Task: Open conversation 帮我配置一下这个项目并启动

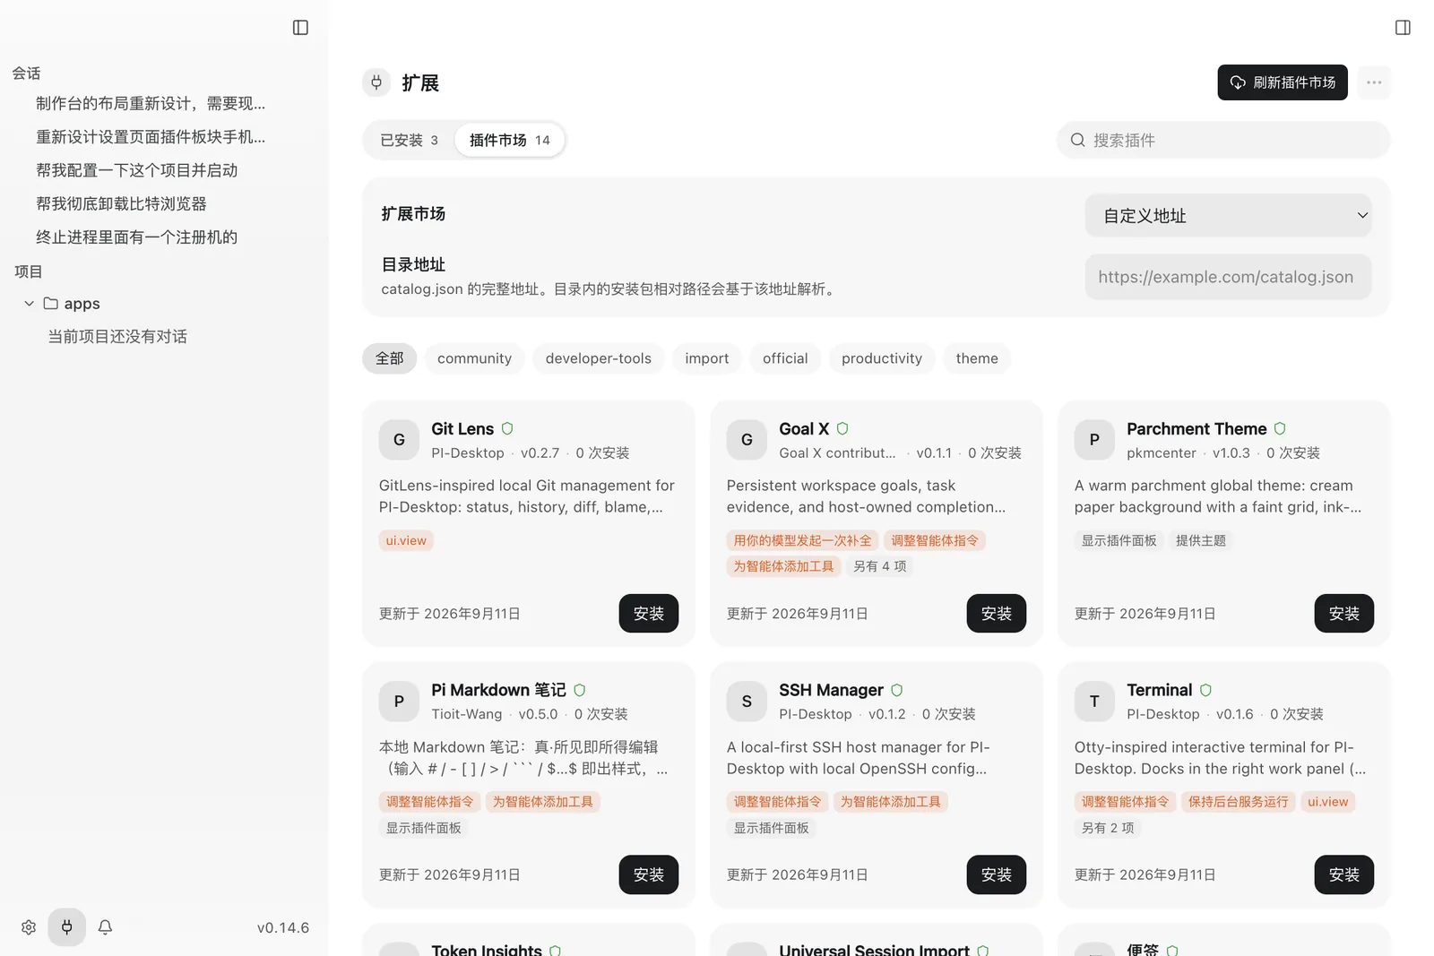Action: [137, 170]
